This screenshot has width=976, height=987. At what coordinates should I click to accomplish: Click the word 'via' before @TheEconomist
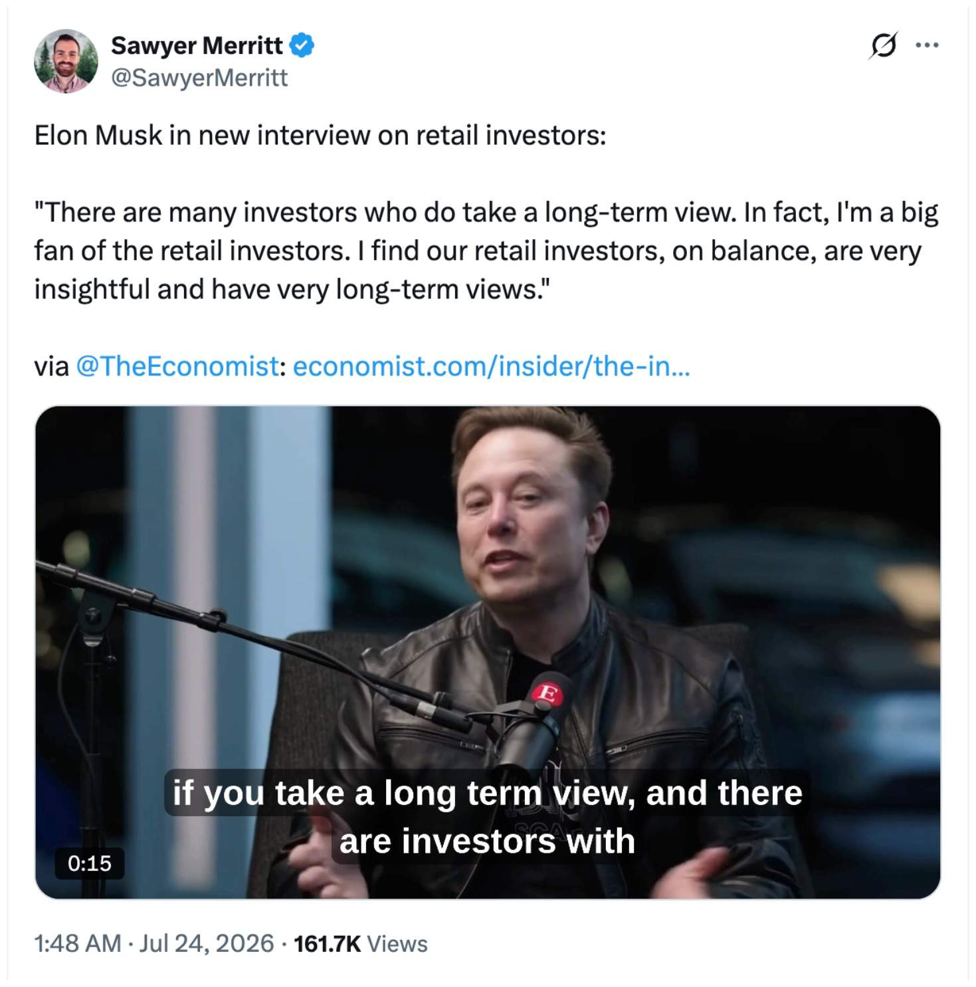point(51,366)
